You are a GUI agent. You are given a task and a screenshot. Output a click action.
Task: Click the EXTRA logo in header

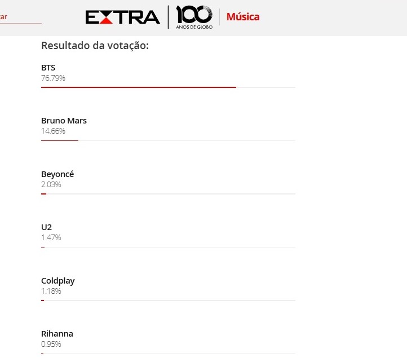coord(122,17)
